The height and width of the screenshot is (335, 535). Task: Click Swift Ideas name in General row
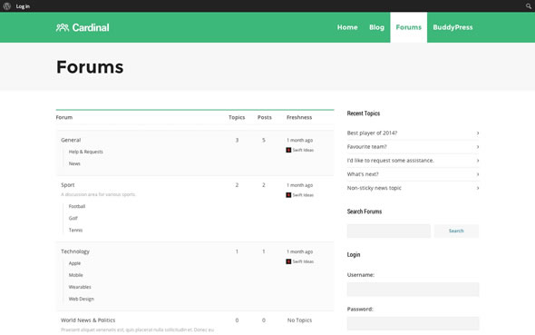pos(303,150)
